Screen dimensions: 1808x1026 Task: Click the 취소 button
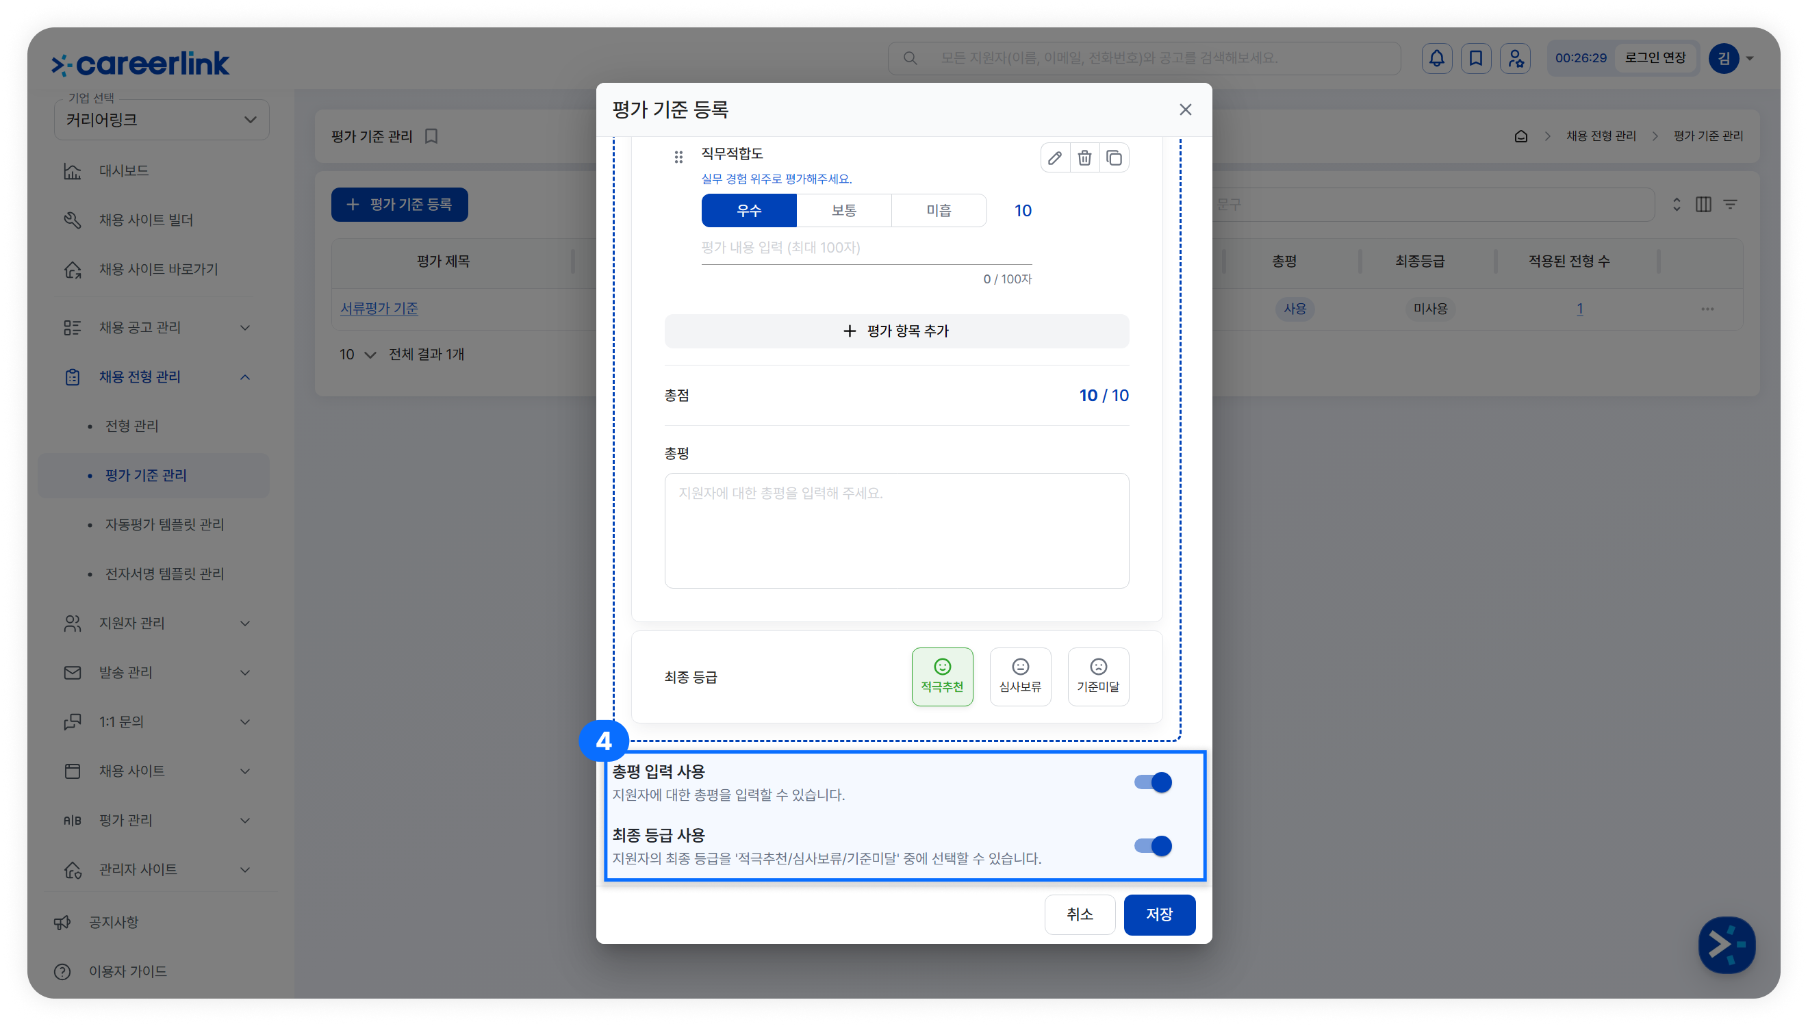pyautogui.click(x=1080, y=914)
